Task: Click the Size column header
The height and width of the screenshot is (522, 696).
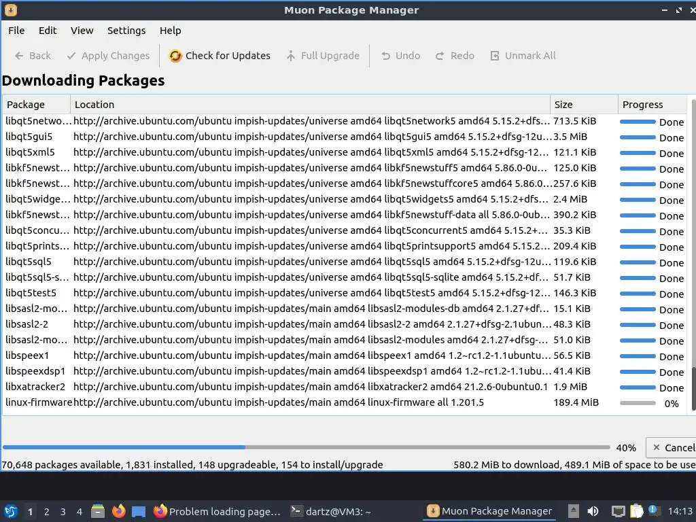Action: coord(584,104)
